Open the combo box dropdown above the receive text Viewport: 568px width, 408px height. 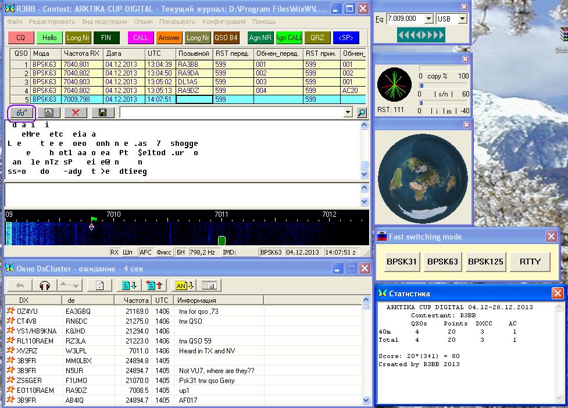pos(348,112)
